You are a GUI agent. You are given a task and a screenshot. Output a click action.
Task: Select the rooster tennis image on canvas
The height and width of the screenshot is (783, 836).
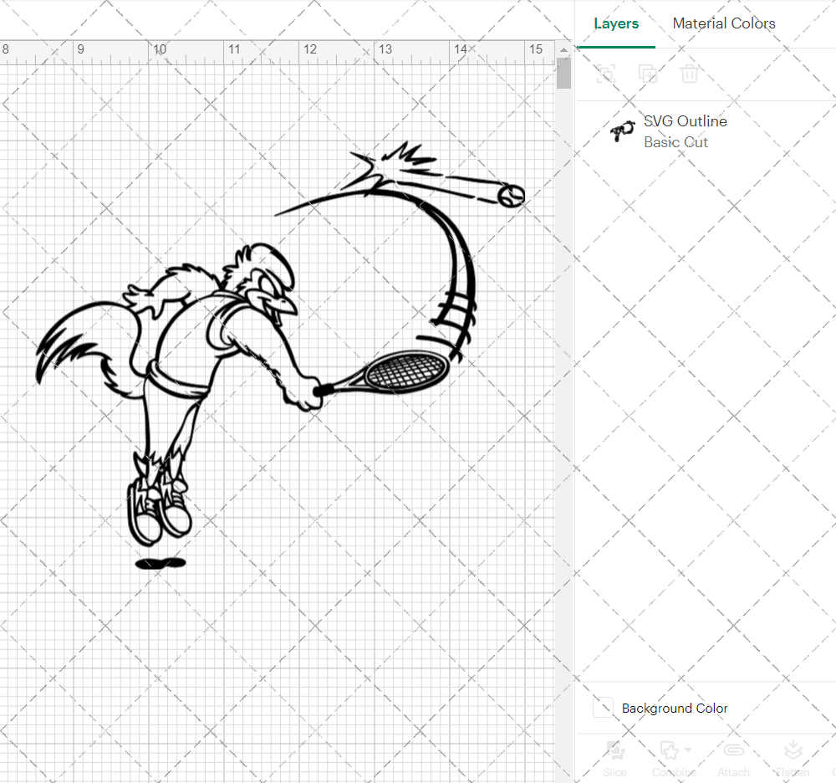(x=280, y=356)
